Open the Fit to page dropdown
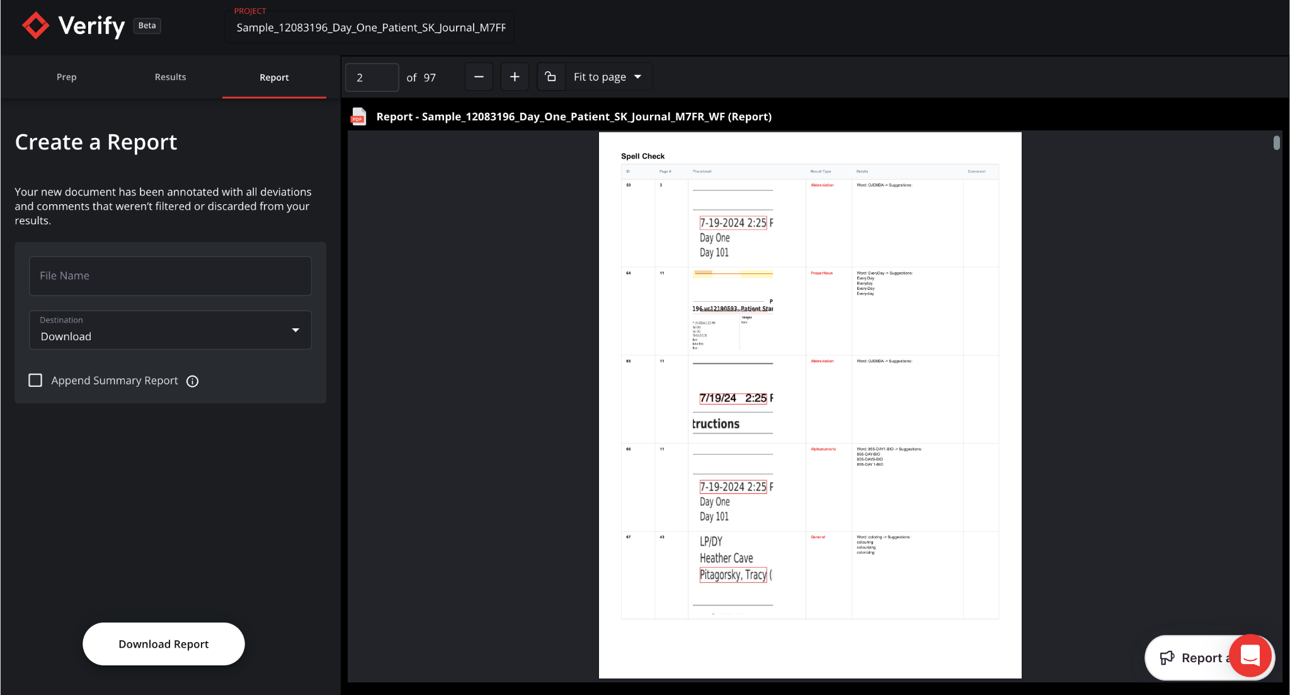The width and height of the screenshot is (1290, 695). tap(608, 77)
